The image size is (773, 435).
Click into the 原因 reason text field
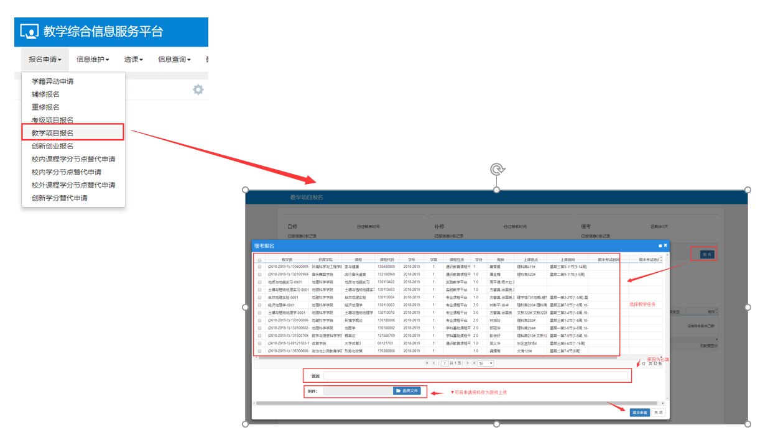[x=475, y=375]
